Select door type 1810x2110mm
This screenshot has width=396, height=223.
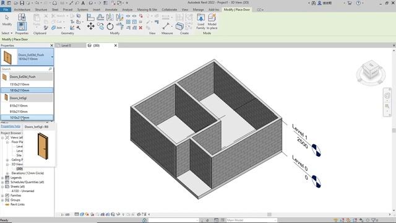27,90
